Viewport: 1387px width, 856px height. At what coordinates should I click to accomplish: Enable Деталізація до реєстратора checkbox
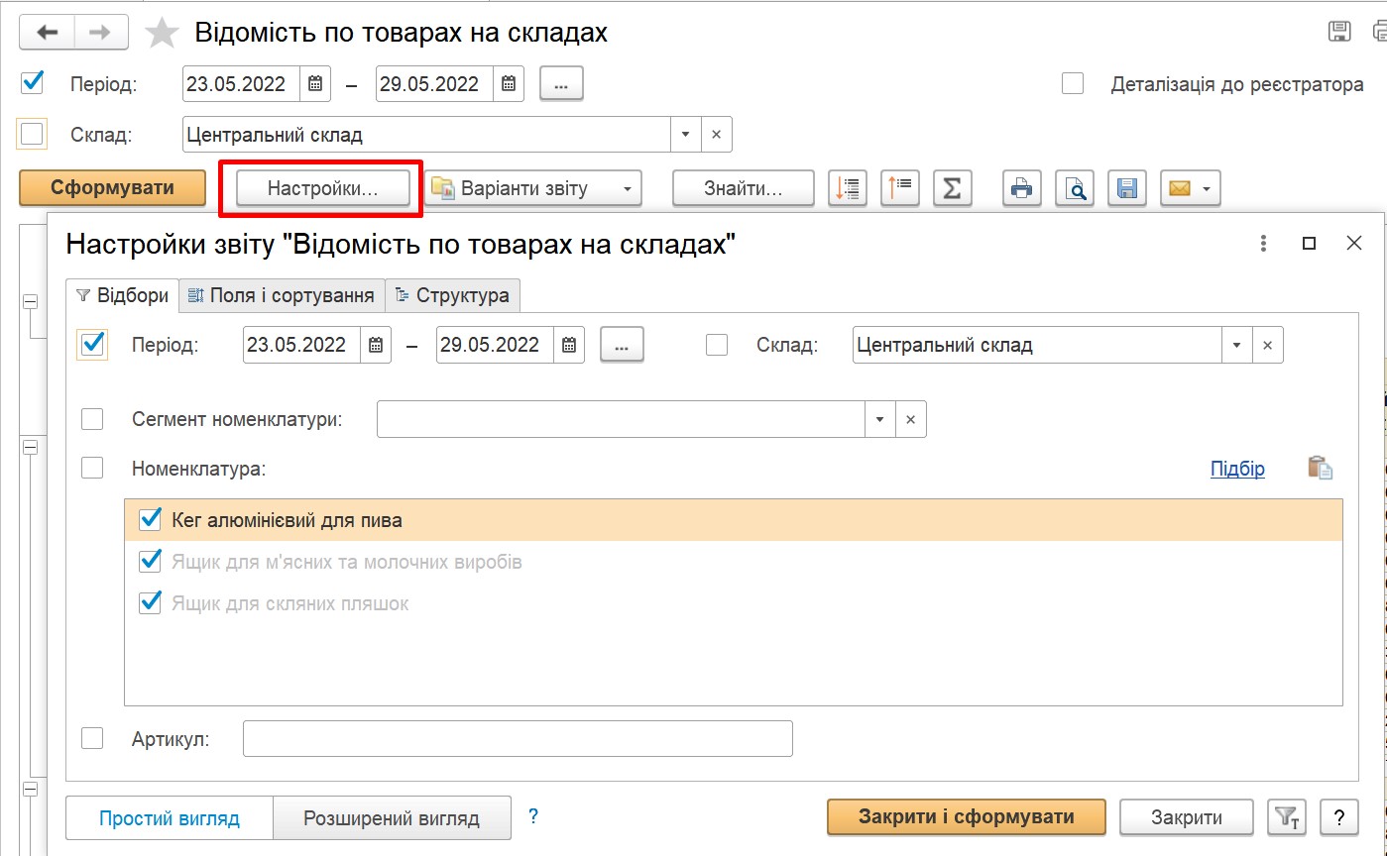point(1073,83)
